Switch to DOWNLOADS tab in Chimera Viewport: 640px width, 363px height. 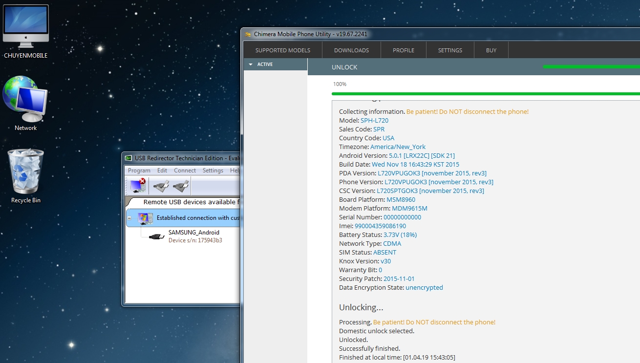tap(351, 50)
